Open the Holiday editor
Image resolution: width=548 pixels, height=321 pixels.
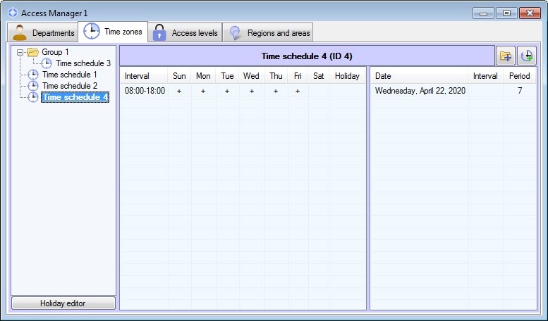click(x=63, y=303)
